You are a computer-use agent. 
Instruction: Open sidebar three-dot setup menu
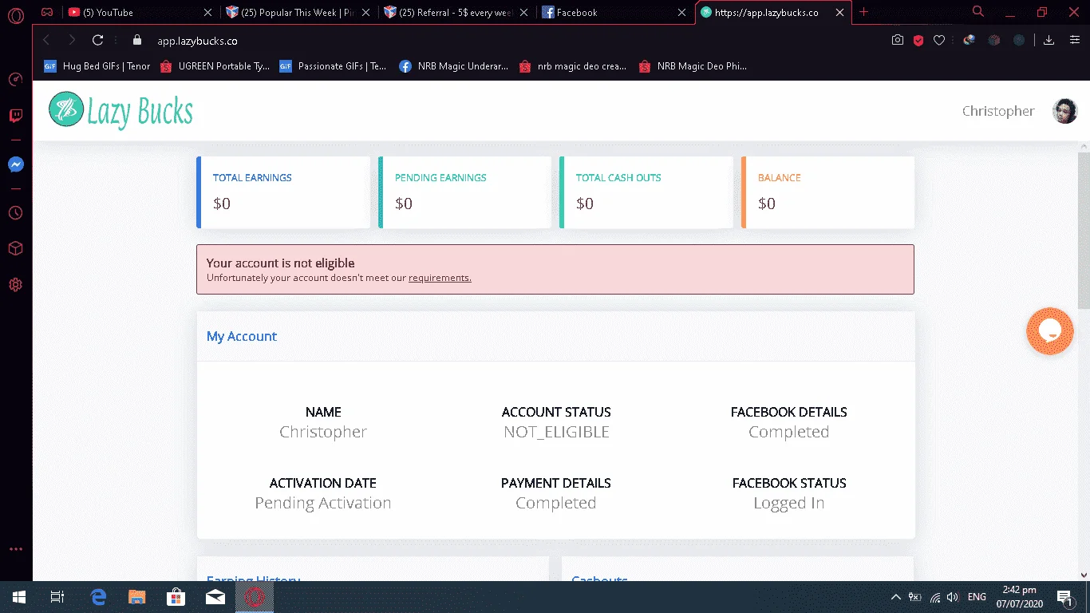[15, 549]
